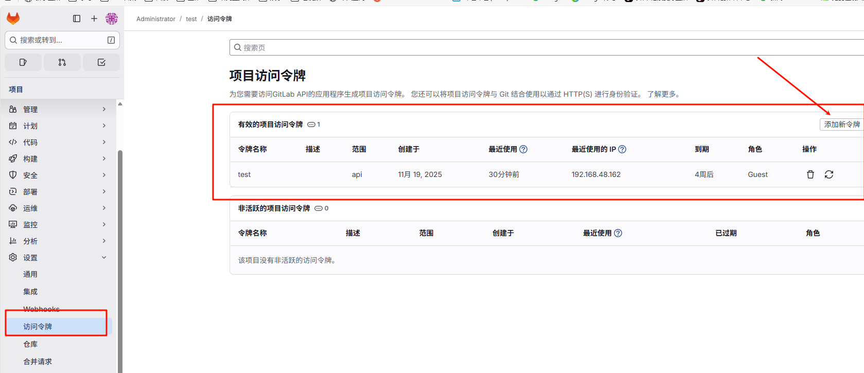This screenshot has height=373, width=864.
Task: Toggle the sidebar collapse icon
Action: point(77,19)
